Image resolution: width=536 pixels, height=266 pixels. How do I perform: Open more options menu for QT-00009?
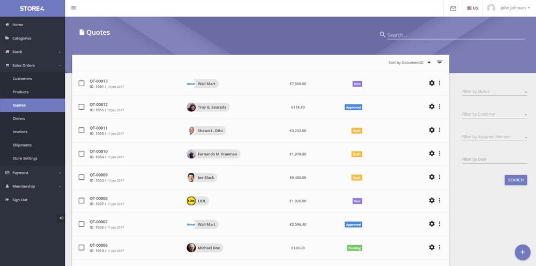(x=440, y=177)
